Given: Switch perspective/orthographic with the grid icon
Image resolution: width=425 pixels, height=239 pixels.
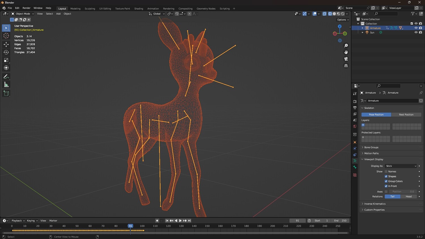Looking at the screenshot, I should point(346,66).
